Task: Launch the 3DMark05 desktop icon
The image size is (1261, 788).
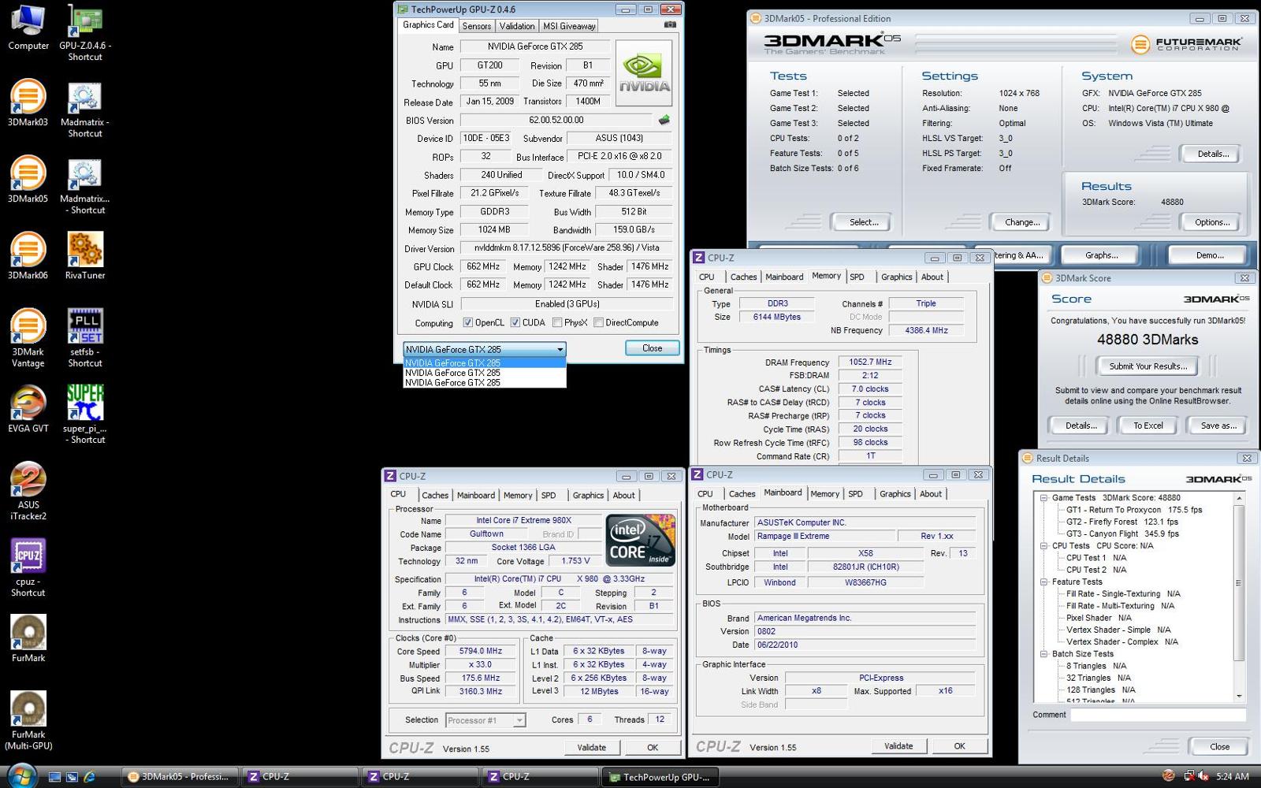Action: point(28,180)
